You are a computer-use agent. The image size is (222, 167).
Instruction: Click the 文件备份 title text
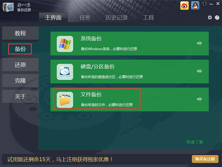pyautogui.click(x=91, y=94)
